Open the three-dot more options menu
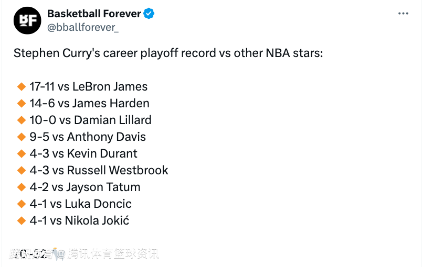The width and height of the screenshot is (422, 267). (403, 14)
